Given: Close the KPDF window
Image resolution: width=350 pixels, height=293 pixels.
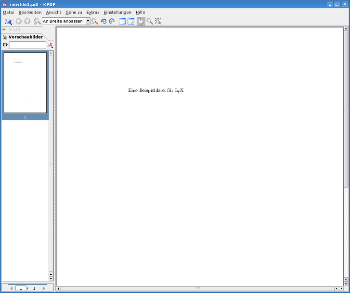Looking at the screenshot, I should pyautogui.click(x=345, y=4).
